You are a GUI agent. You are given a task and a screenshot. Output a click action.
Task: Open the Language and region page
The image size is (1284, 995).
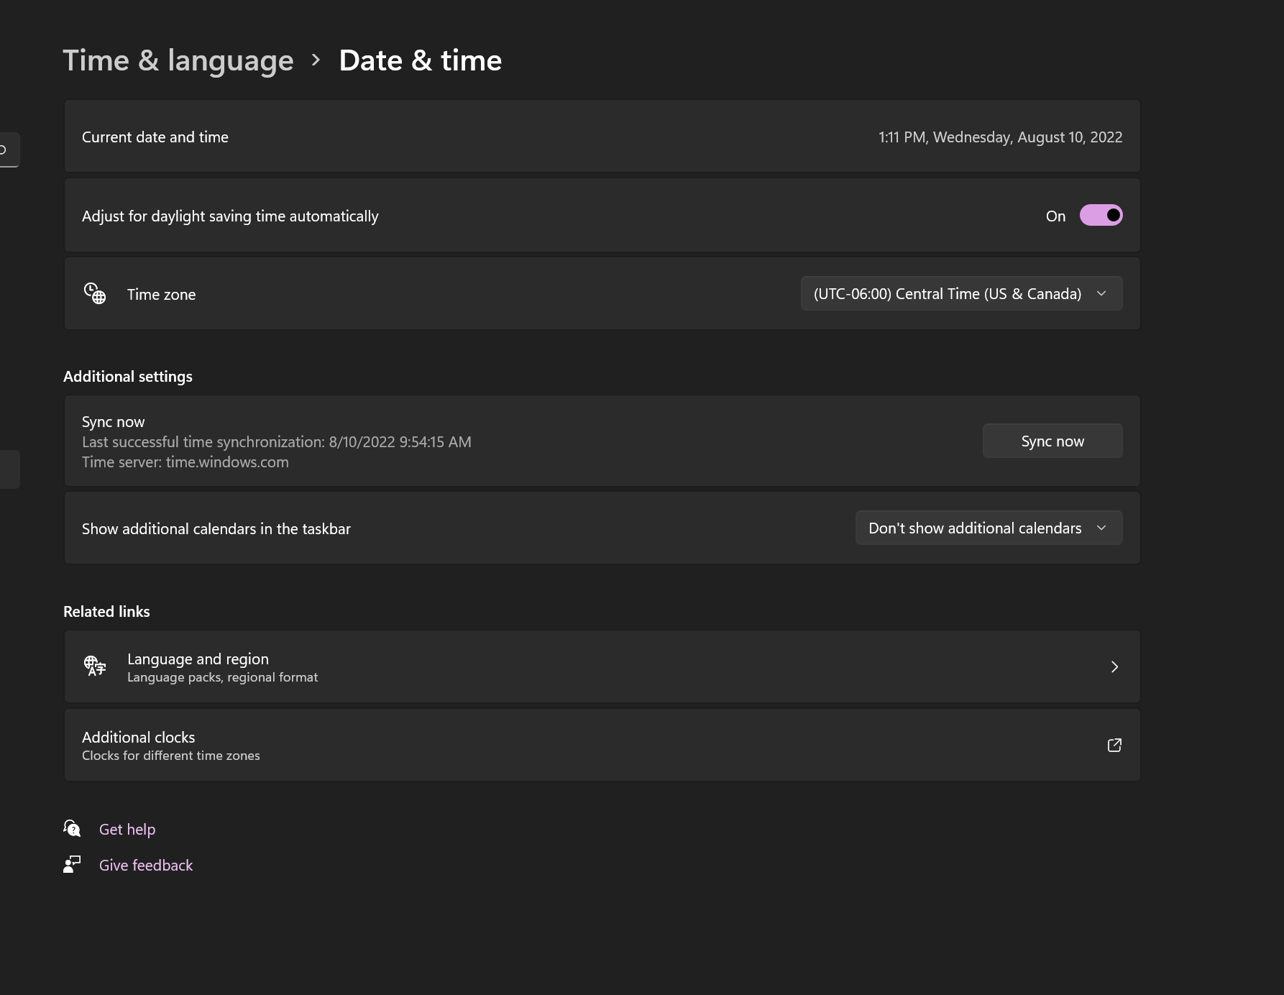[x=602, y=666]
